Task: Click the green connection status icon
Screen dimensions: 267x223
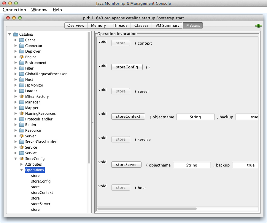Action: pyautogui.click(x=258, y=26)
